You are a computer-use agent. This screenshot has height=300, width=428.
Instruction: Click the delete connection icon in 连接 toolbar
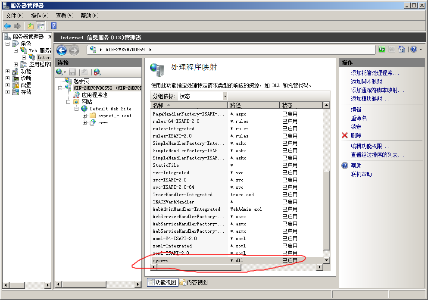pyautogui.click(x=97, y=72)
